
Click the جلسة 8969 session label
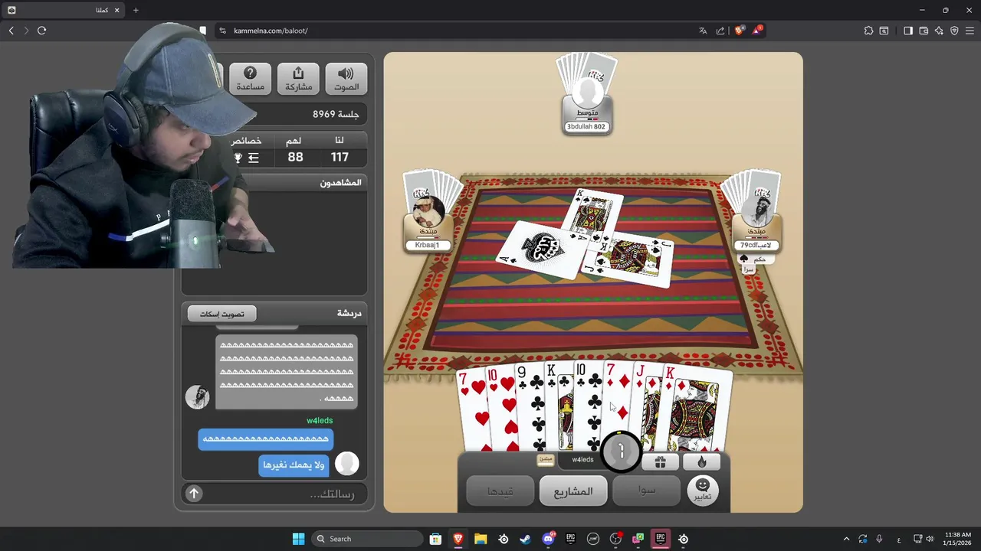point(336,114)
